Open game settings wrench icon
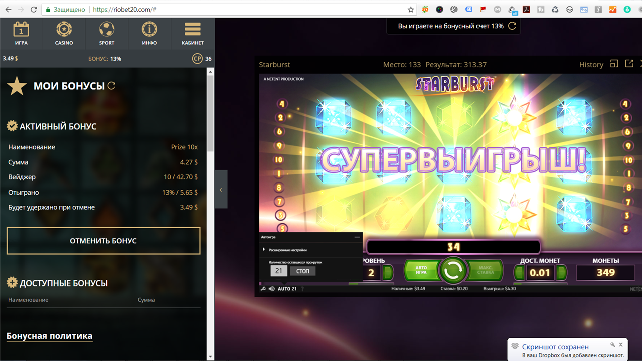The image size is (642, 361). tap(263, 289)
